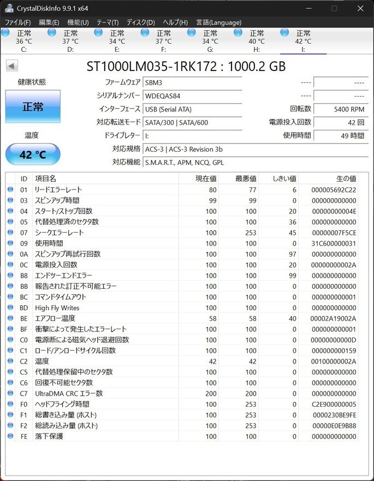This screenshot has width=374, height=481.
Task: Click status orb for エンドツーエンドエラー row
Action: tap(10, 275)
